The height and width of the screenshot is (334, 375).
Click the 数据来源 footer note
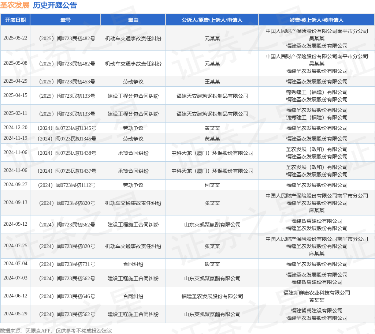click(x=56, y=331)
